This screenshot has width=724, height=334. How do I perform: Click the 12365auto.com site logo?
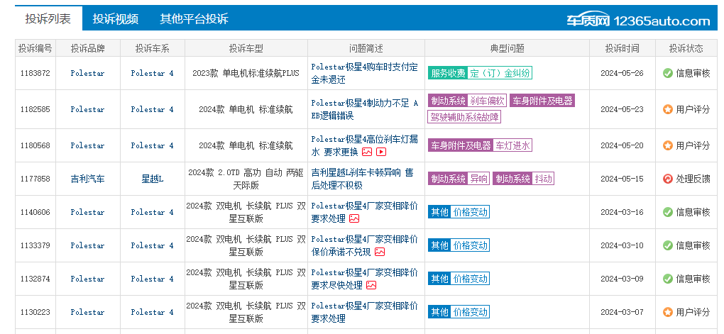[637, 20]
